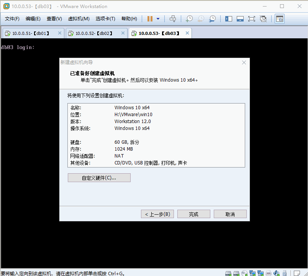
Task: Click the CD/DVD, USB 控制器 devices line
Action: [151, 163]
